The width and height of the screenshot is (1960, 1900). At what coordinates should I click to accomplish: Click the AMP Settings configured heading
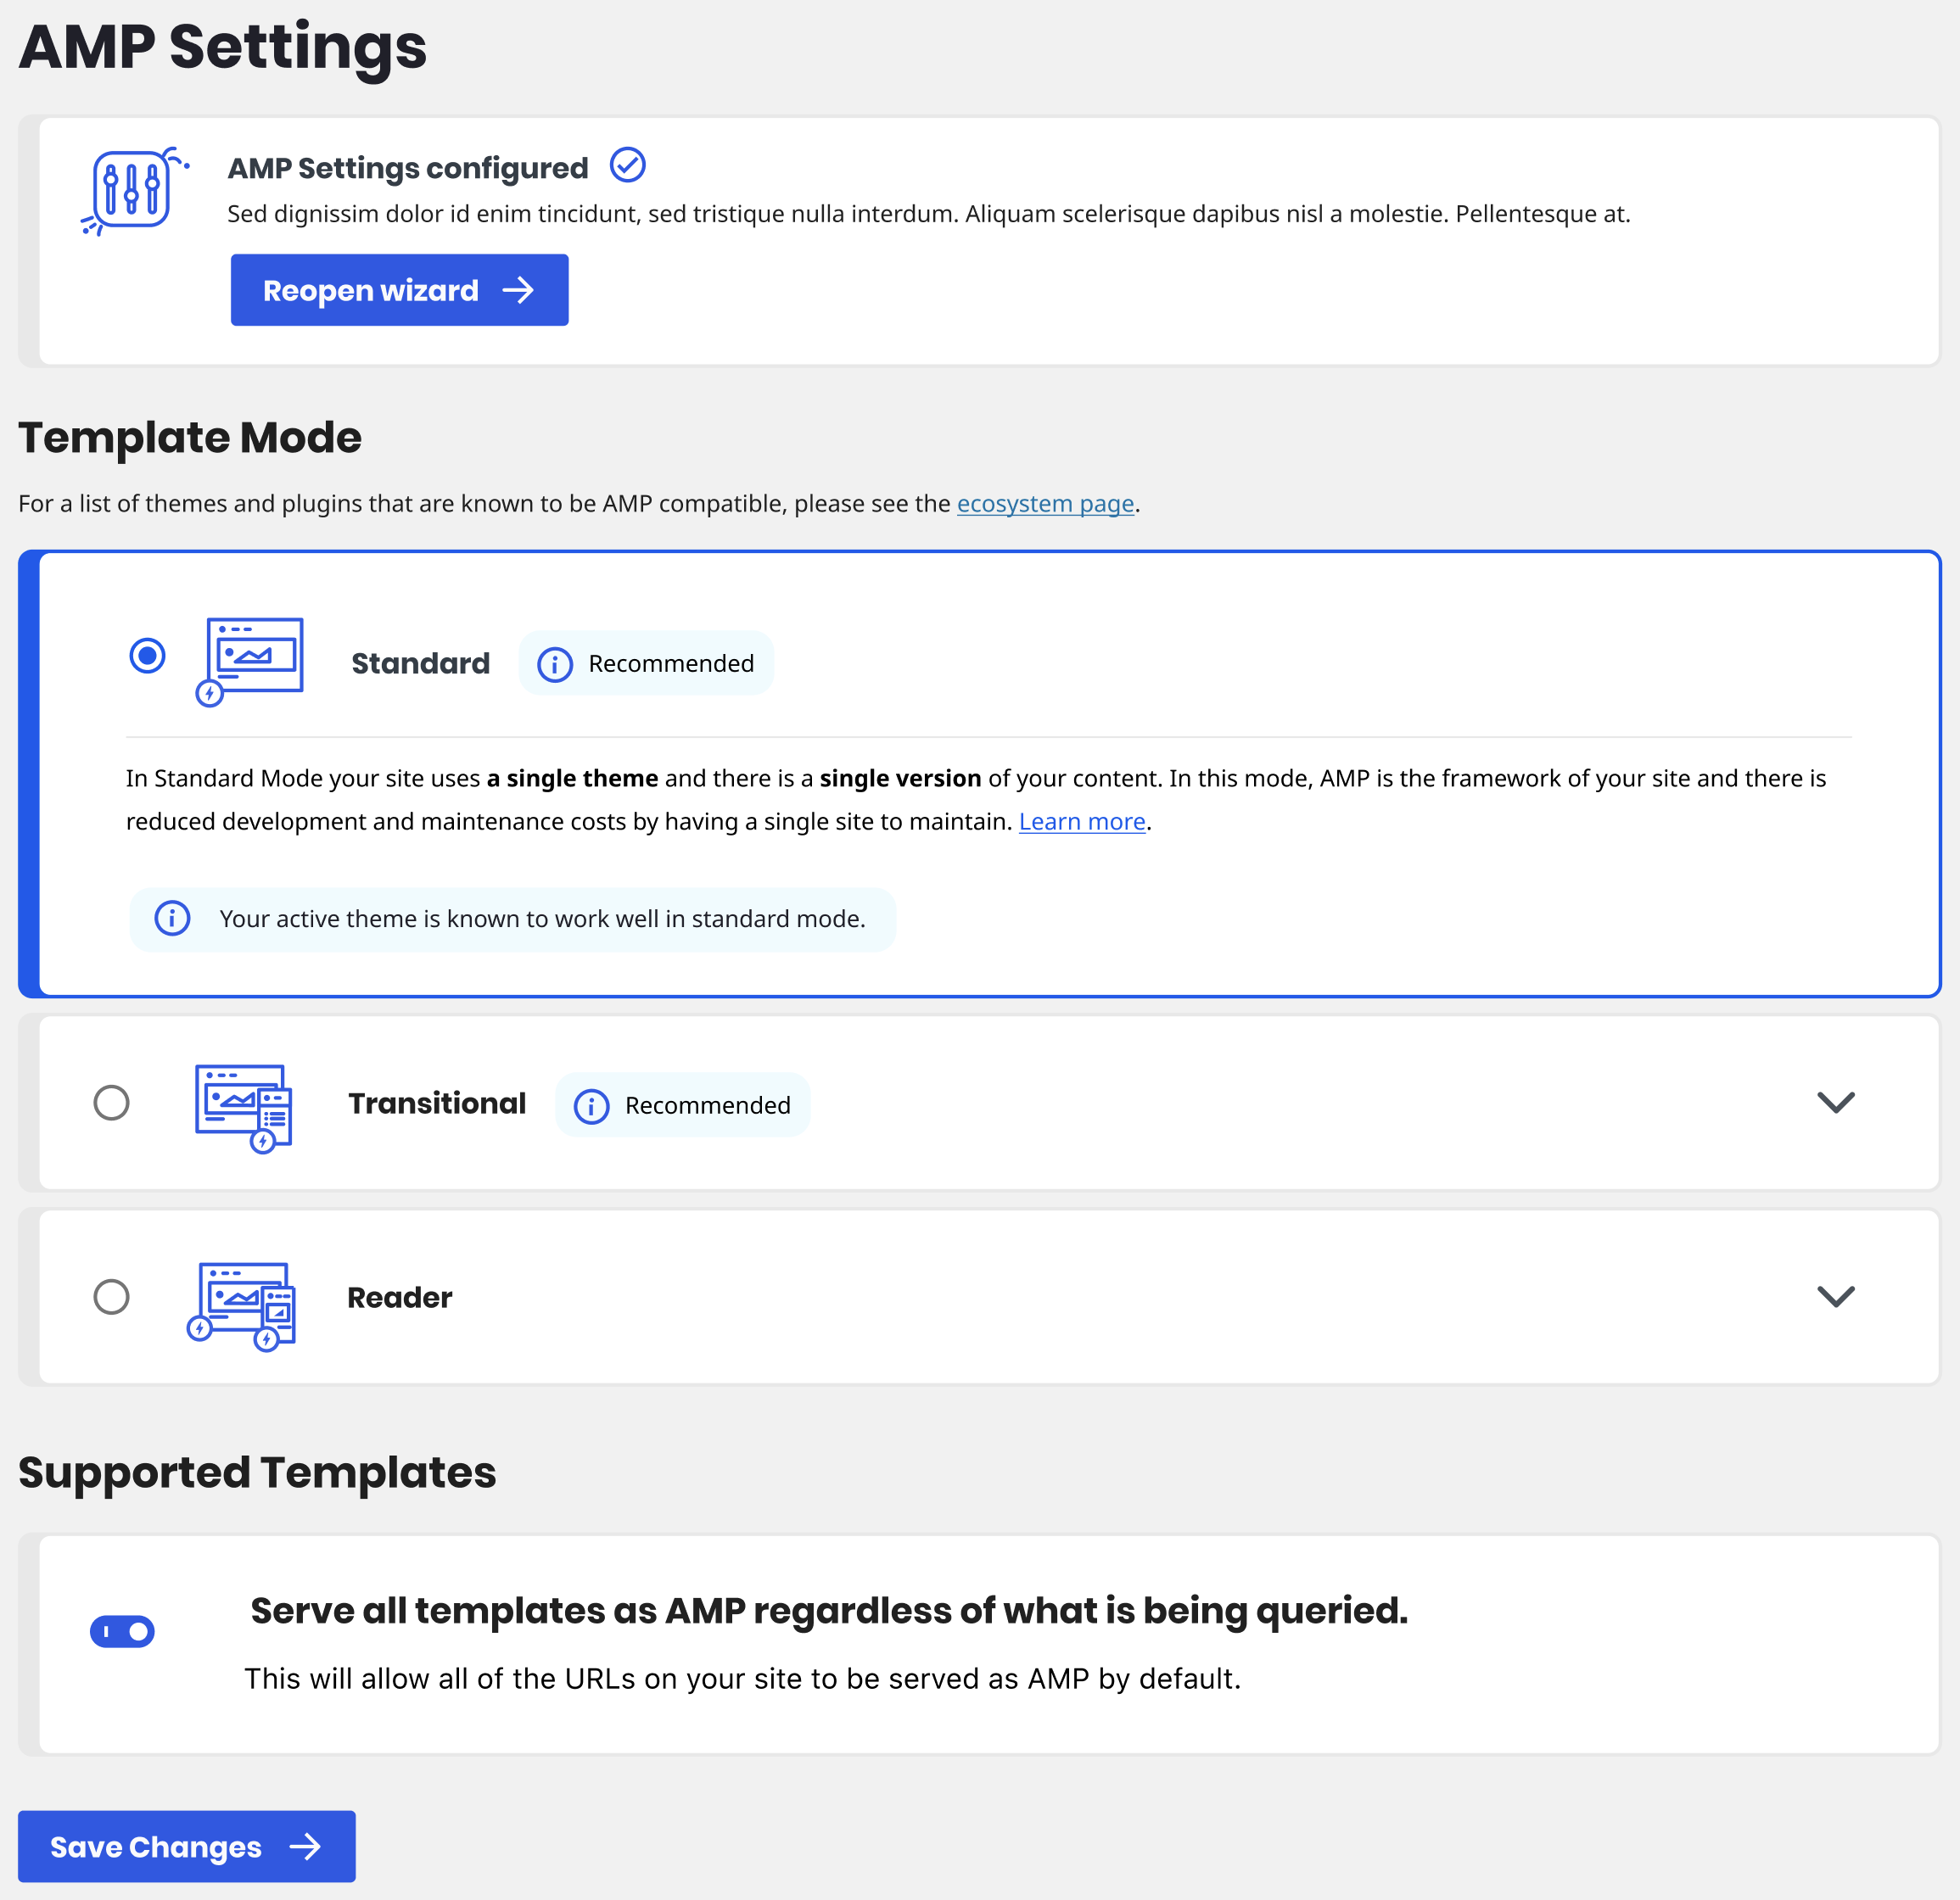tap(408, 168)
